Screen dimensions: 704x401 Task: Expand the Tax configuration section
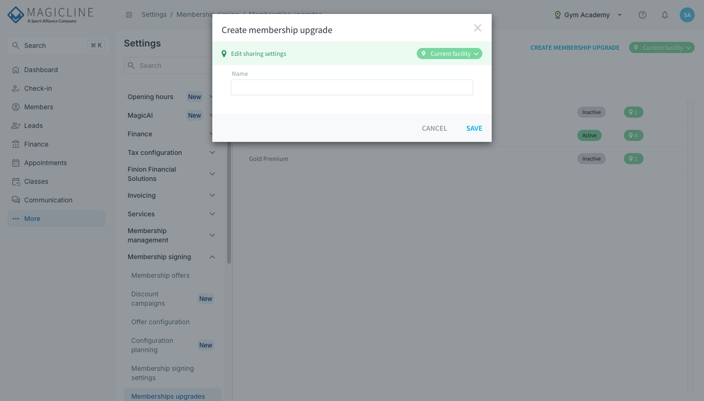(171, 153)
